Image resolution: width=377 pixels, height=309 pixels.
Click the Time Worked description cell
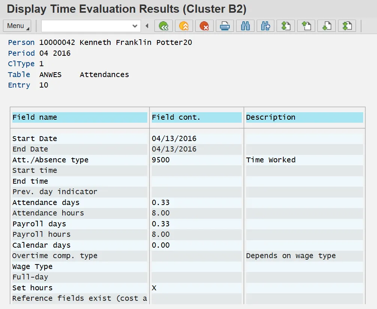pos(271,160)
